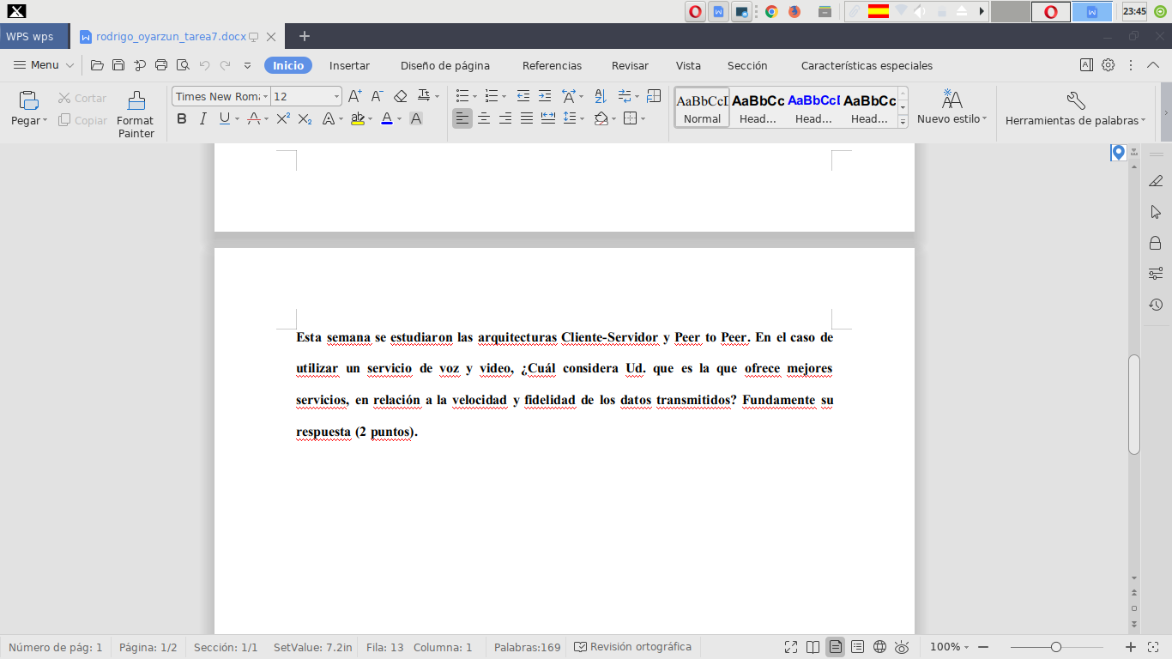Toggle Revisión ortográfica spell check
1172x659 pixels.
632,647
